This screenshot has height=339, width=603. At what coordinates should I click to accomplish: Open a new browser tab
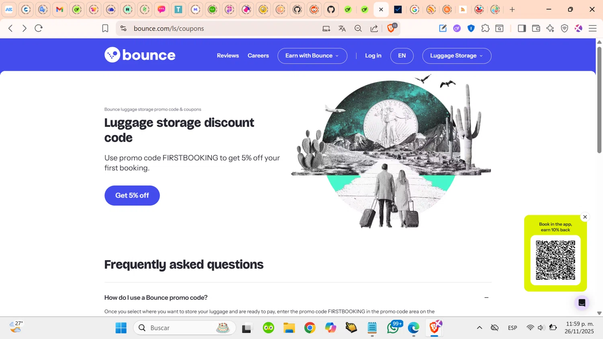coord(512,10)
